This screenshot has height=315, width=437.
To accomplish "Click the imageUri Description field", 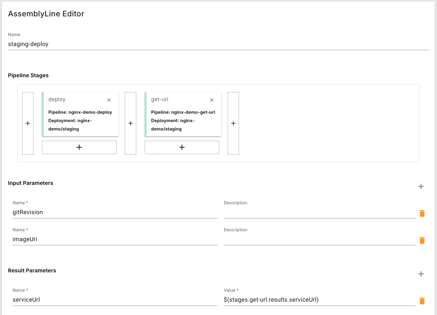I will 319,239.
